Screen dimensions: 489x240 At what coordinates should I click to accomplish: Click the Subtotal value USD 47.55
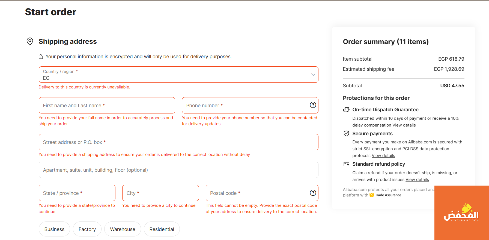point(452,86)
